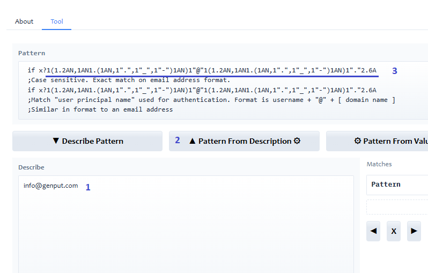The width and height of the screenshot is (428, 273).
Task: Click the gear icon after Pattern From Description
Action: [x=297, y=141]
